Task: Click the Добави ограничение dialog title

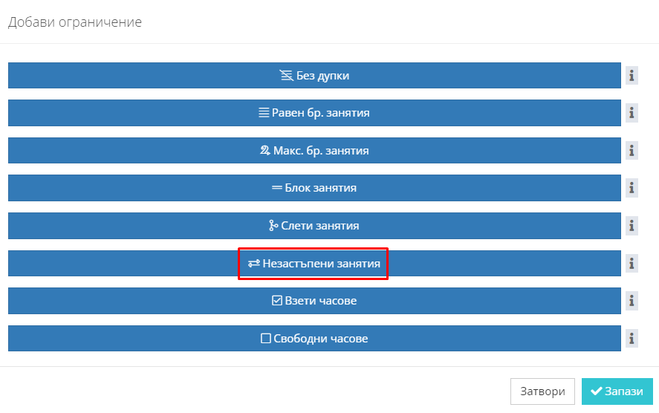Action: [x=75, y=22]
